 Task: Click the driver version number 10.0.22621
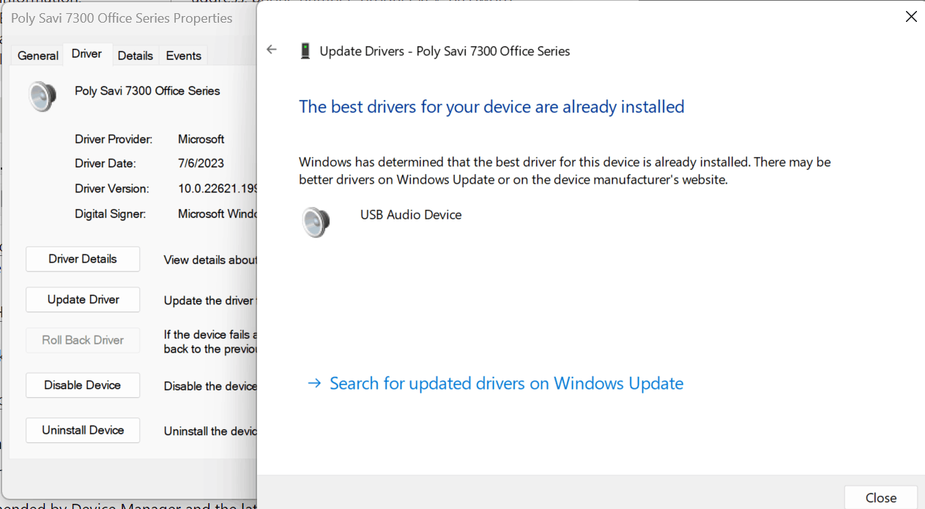coord(218,189)
